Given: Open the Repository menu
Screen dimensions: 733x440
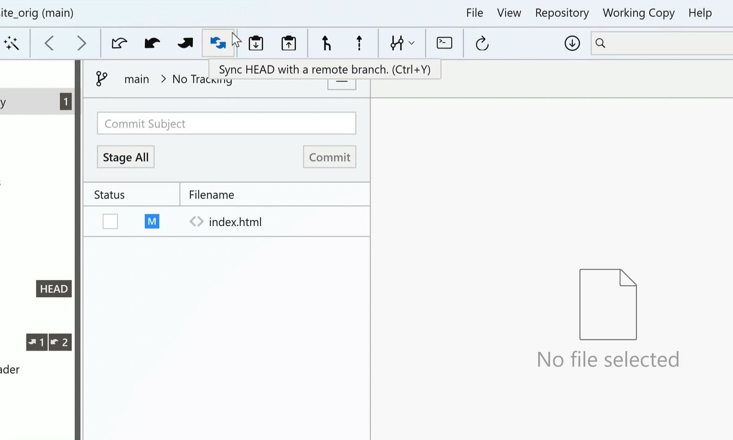Looking at the screenshot, I should coord(561,13).
